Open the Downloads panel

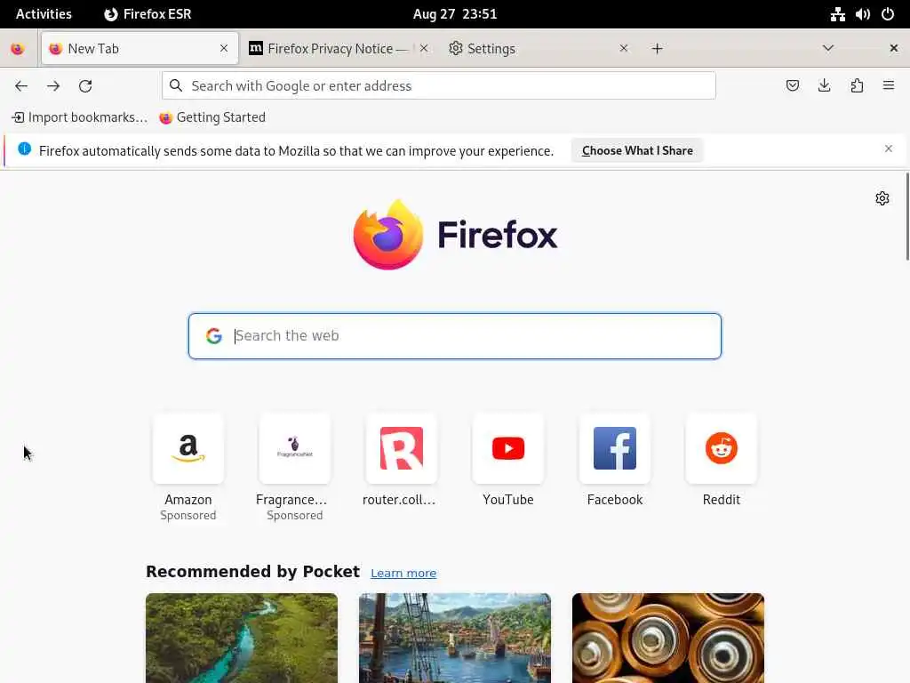click(x=824, y=86)
